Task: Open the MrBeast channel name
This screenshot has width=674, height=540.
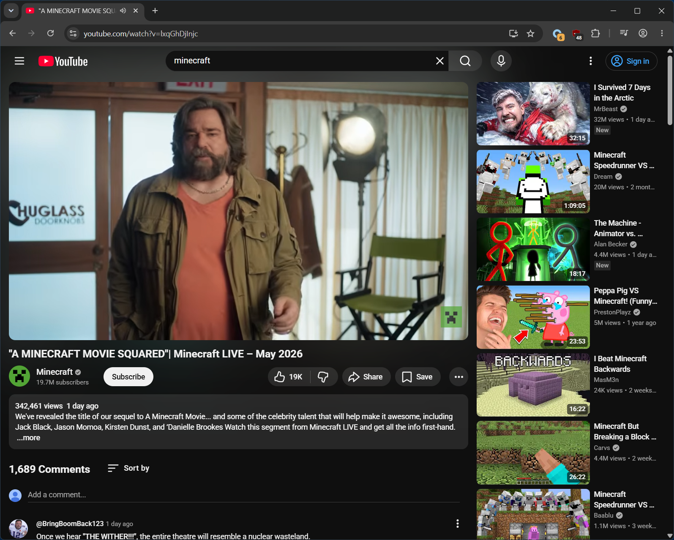Action: [606, 109]
